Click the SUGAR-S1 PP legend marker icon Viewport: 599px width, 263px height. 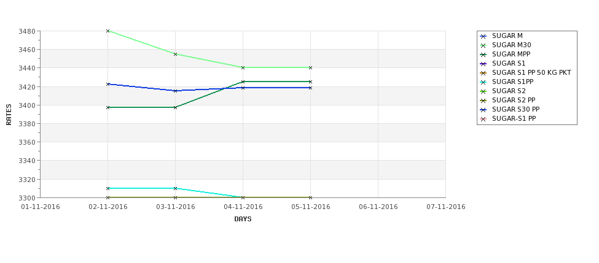(484, 119)
